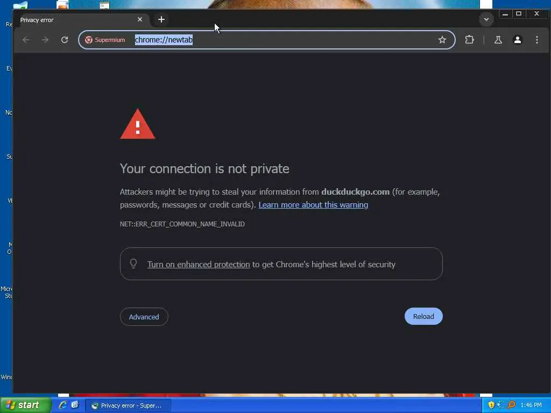
Task: Click the Advanced button
Action: tap(144, 317)
